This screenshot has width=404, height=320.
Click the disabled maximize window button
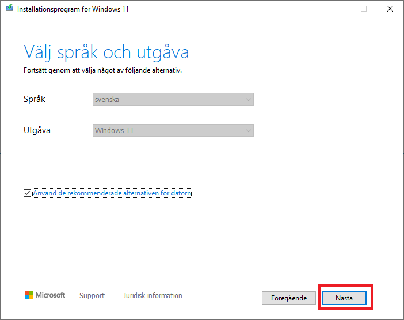tap(364, 9)
